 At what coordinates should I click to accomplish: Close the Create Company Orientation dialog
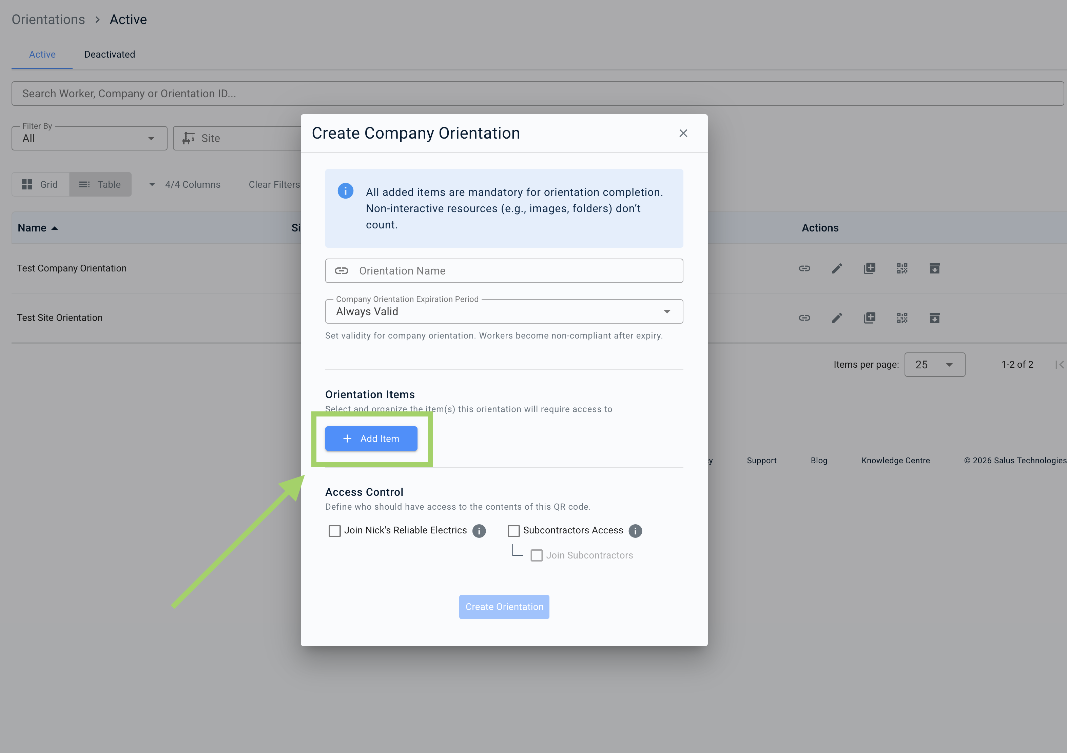683,133
